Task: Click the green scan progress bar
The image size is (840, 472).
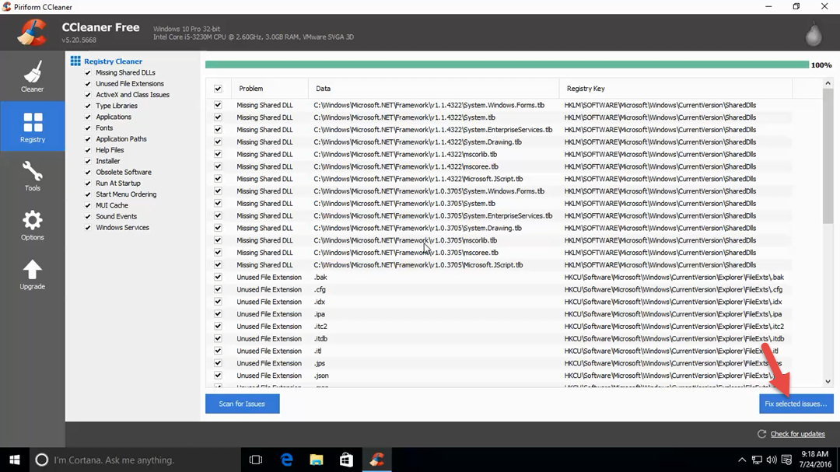Action: (x=507, y=65)
